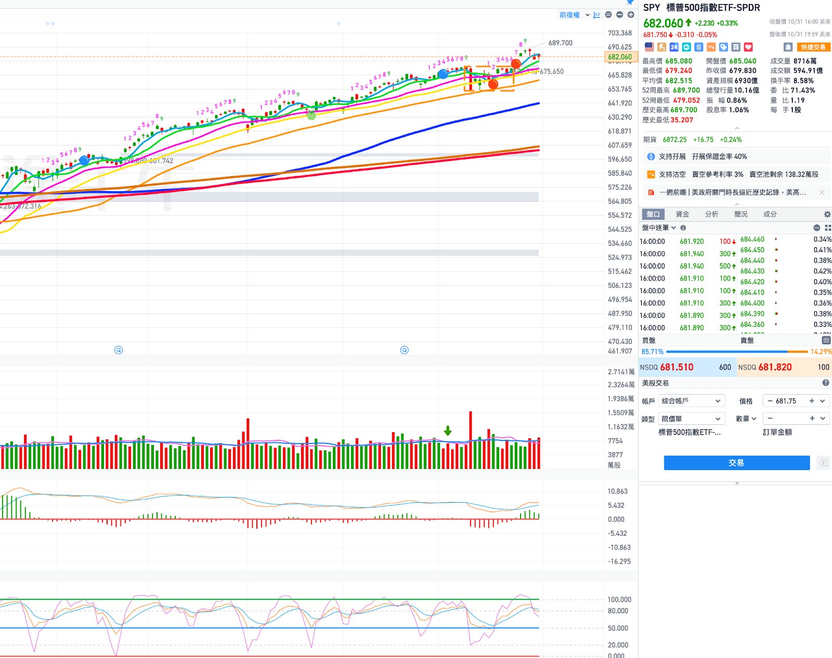The image size is (832, 658).
Task: Click the blue price tag icon
Action: click(723, 47)
